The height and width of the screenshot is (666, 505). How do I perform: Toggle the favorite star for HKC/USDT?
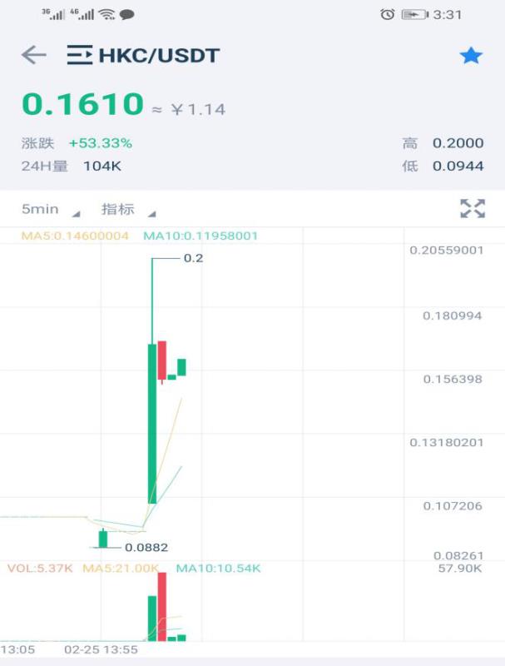[471, 56]
